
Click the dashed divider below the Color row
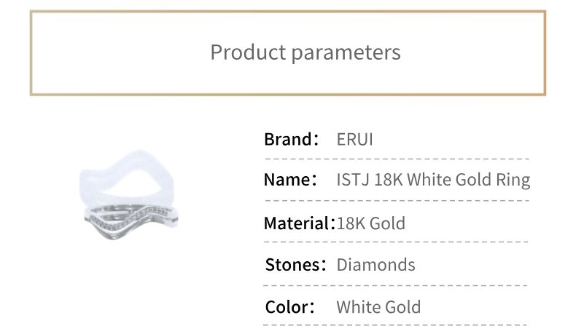pyautogui.click(x=395, y=325)
